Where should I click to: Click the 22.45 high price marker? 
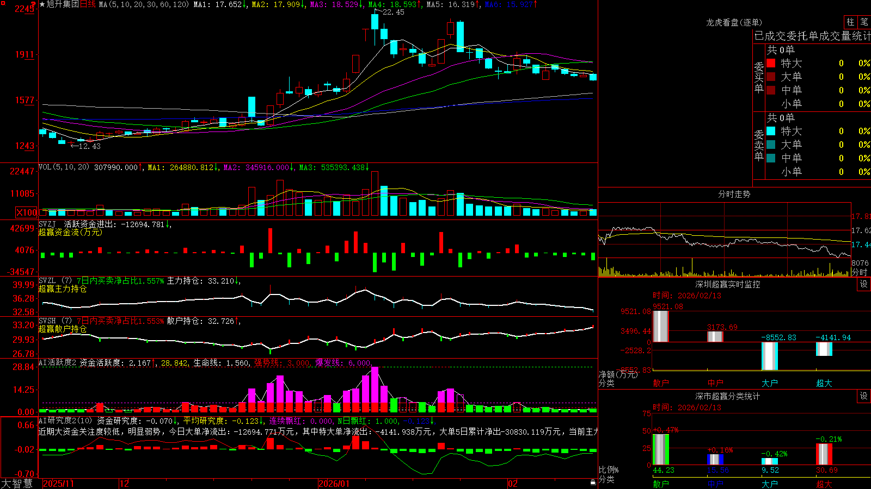(394, 12)
